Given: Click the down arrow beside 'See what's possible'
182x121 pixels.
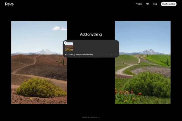Looking at the screenshot, I should [x=99, y=117].
